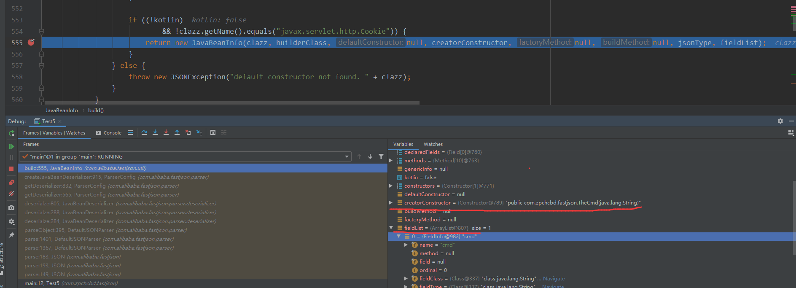
Task: Close the Test5 debug tab
Action: 60,121
